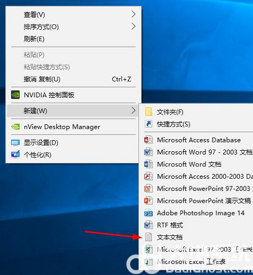Click the shortcut arrow icon

pos(148,124)
